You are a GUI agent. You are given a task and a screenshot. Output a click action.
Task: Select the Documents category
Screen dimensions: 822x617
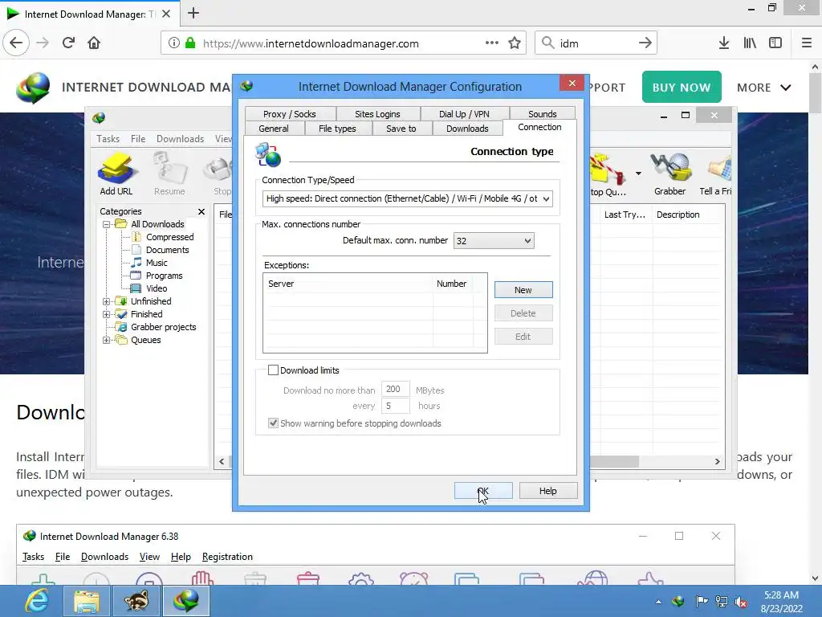point(167,251)
